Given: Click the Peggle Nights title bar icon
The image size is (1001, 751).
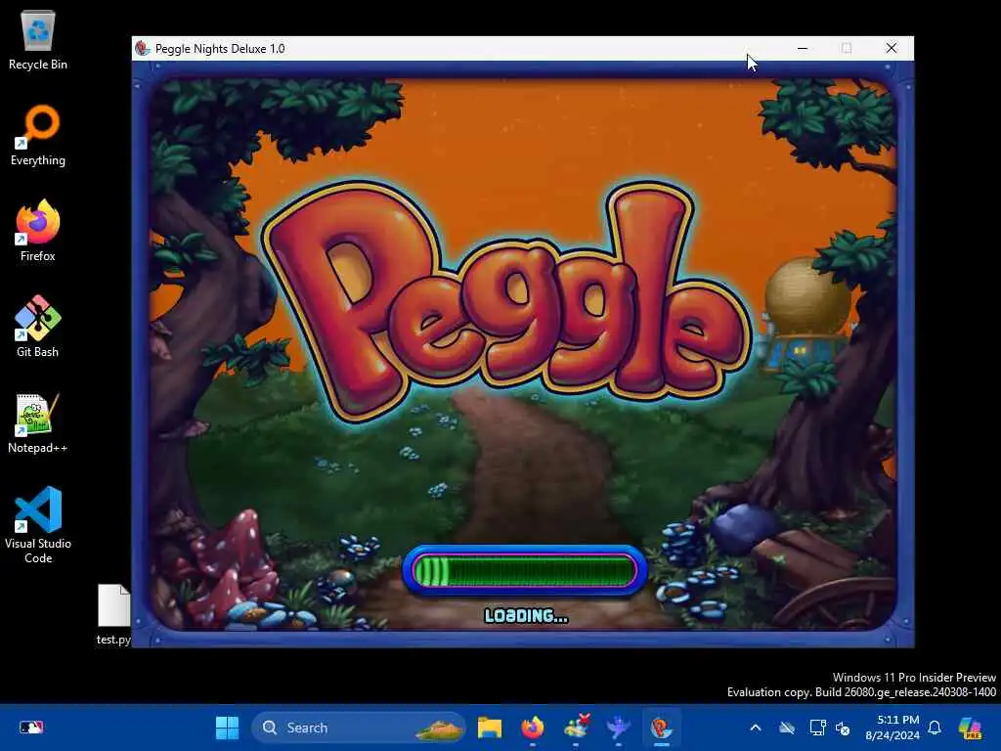Looking at the screenshot, I should coord(143,49).
